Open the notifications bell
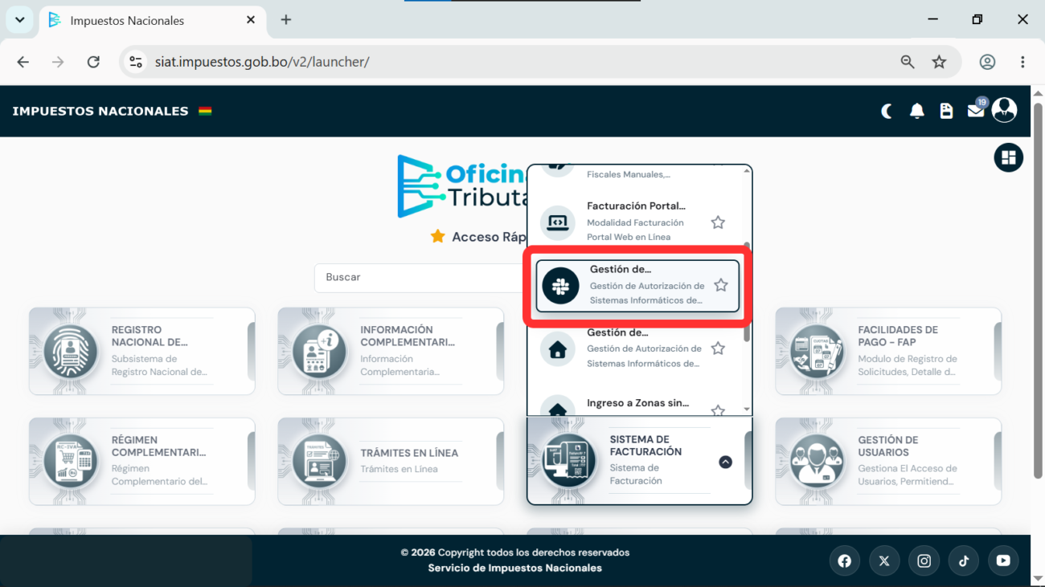1045x587 pixels. tap(916, 111)
